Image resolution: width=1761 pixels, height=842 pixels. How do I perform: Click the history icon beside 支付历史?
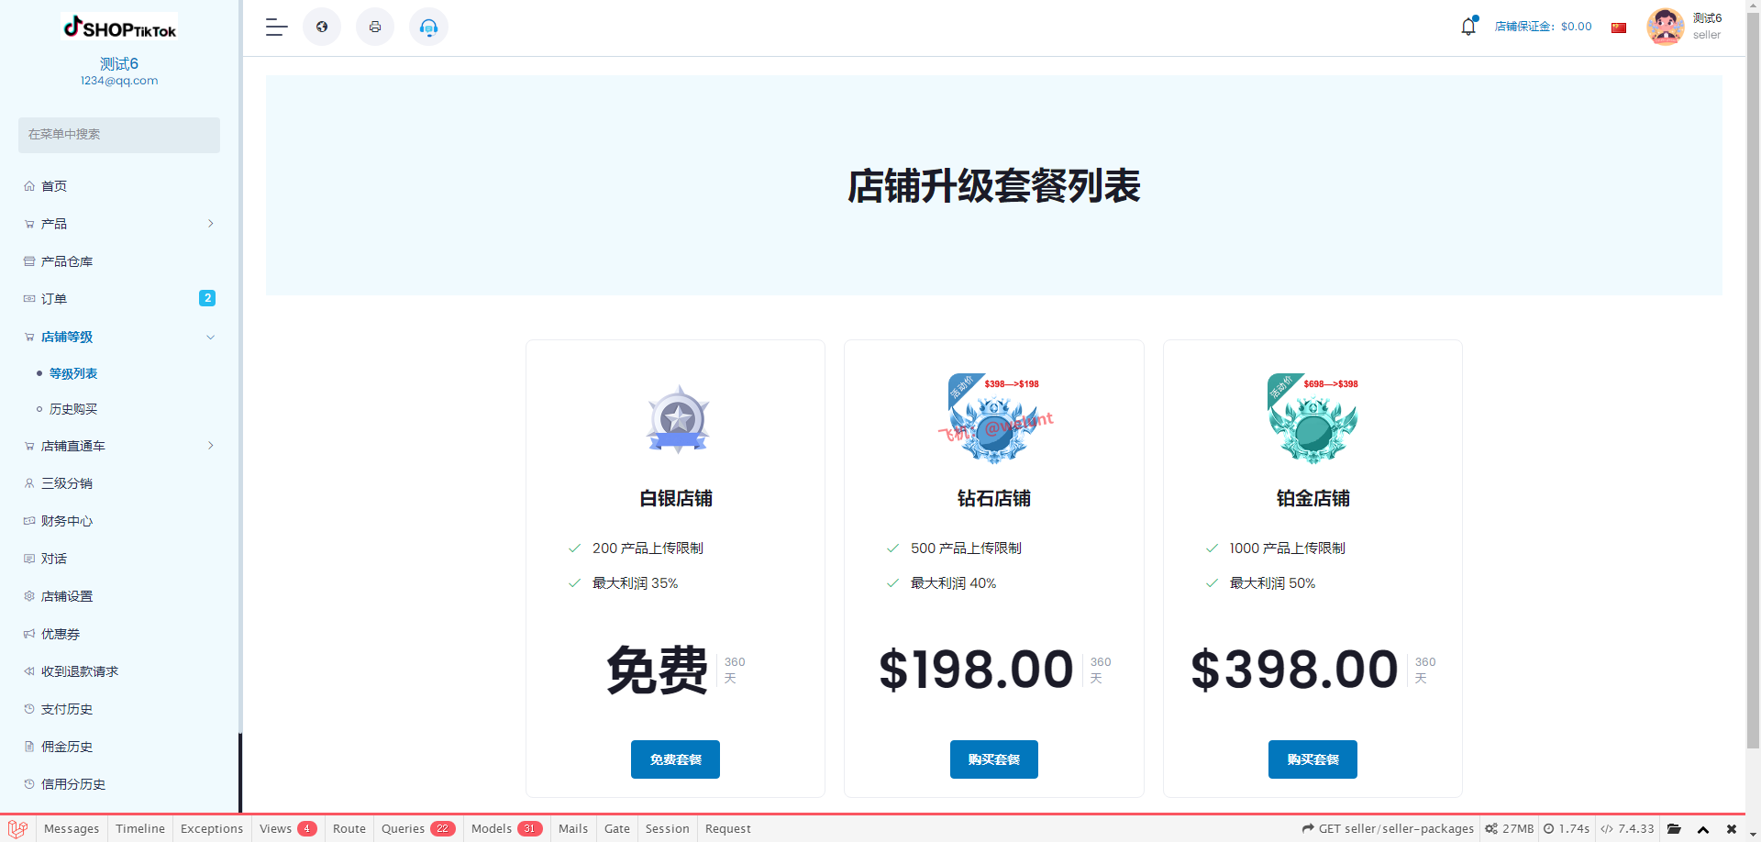click(29, 709)
